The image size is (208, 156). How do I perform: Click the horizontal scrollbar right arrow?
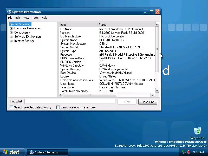[x=153, y=95]
